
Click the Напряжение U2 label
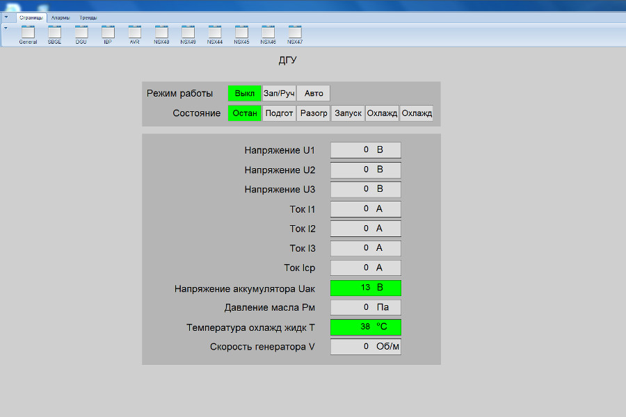point(280,170)
